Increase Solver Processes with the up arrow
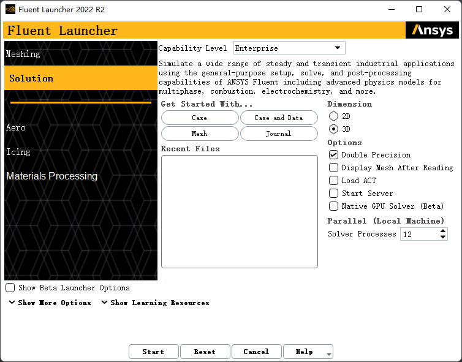Image resolution: width=462 pixels, height=362 pixels. (x=443, y=231)
